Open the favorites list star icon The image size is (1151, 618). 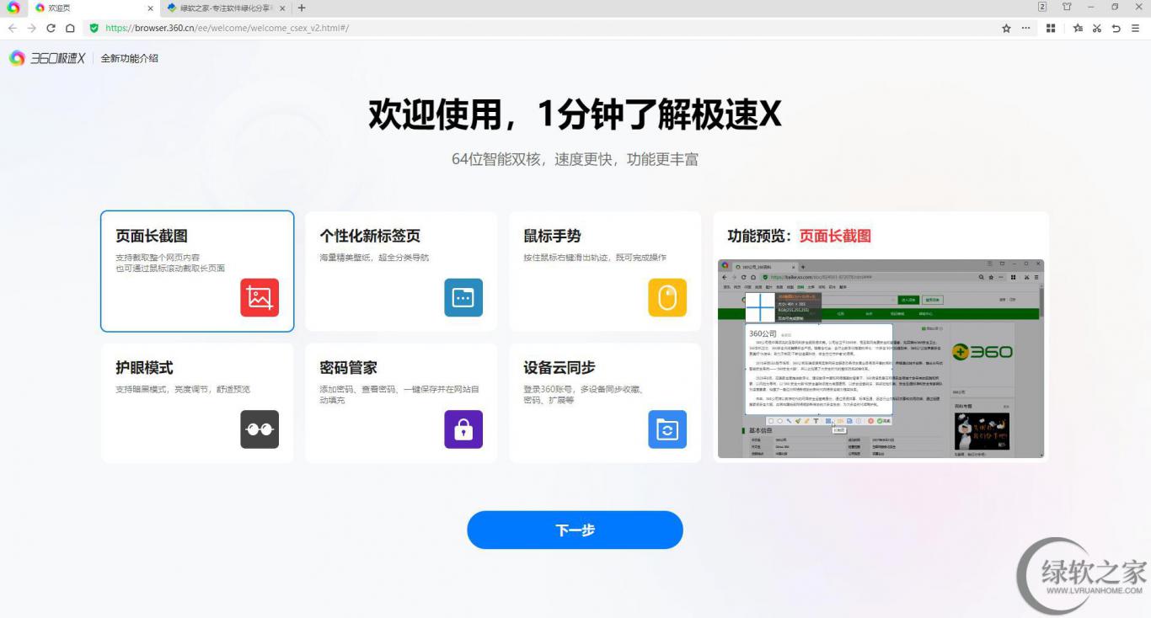(x=1078, y=28)
